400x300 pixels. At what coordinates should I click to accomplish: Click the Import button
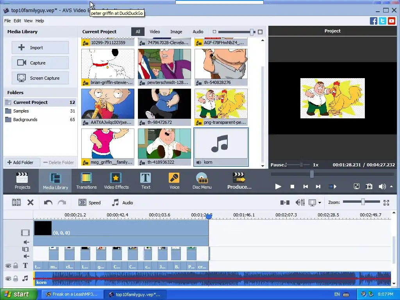coord(40,47)
